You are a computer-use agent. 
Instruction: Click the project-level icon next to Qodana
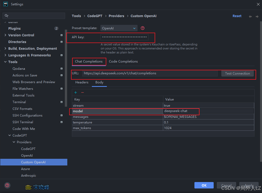pos(61,69)
